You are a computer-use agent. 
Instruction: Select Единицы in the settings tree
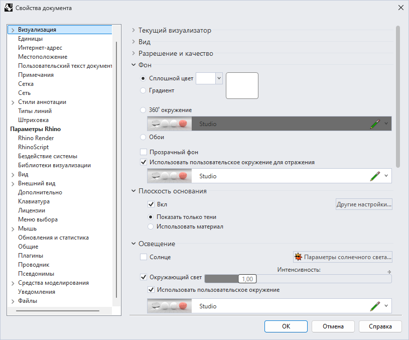click(30, 39)
